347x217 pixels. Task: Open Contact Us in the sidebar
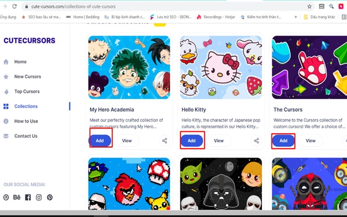pos(26,136)
